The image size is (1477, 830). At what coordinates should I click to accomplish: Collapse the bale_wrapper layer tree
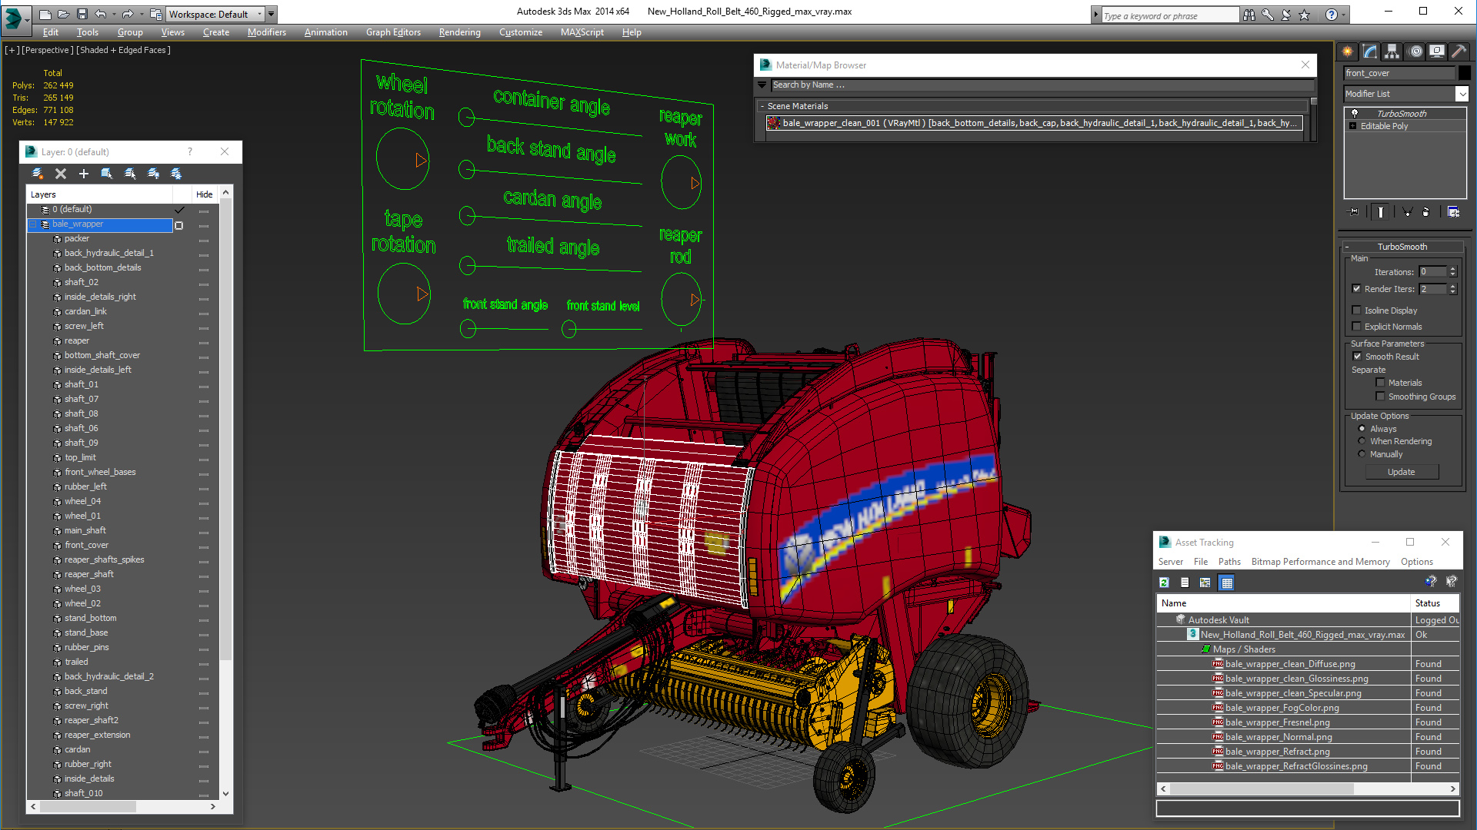tap(33, 224)
